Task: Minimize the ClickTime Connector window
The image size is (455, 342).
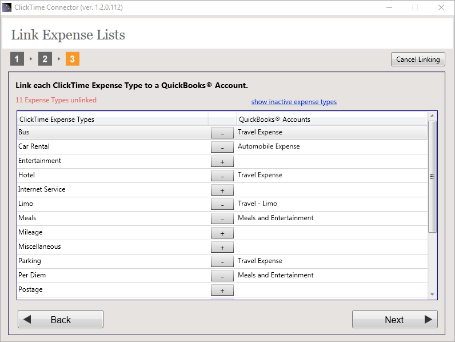Action: [x=389, y=7]
